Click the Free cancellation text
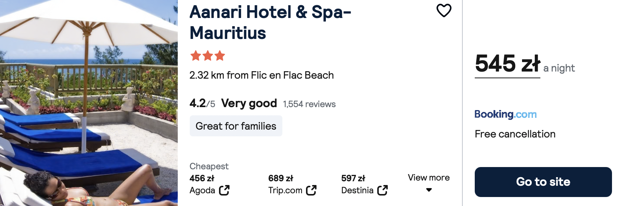This screenshot has height=206, width=618. [x=515, y=134]
